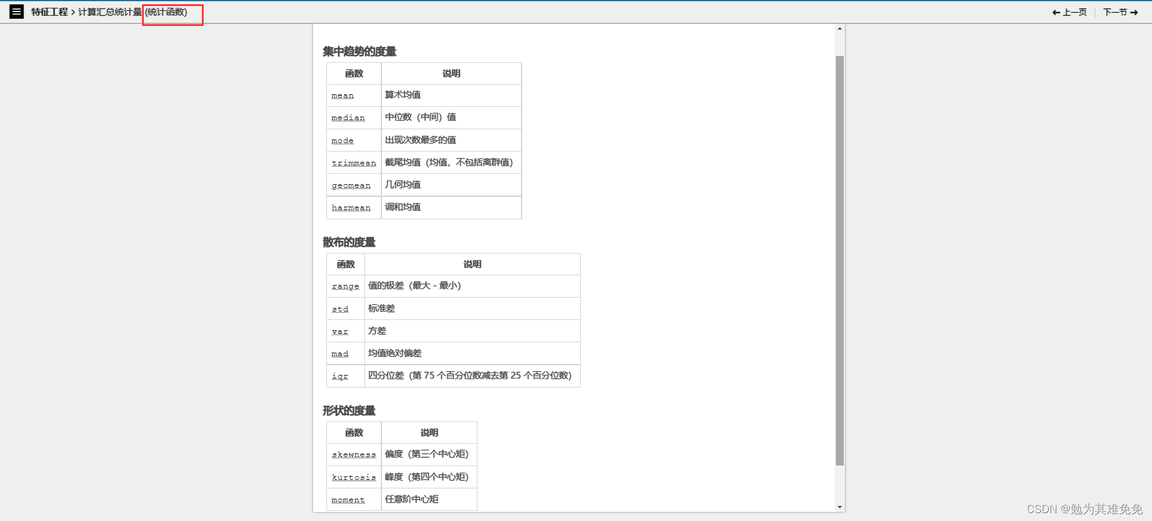Viewport: 1152px width, 521px height.
Task: Click the 算术均值 description cell
Action: click(451, 95)
